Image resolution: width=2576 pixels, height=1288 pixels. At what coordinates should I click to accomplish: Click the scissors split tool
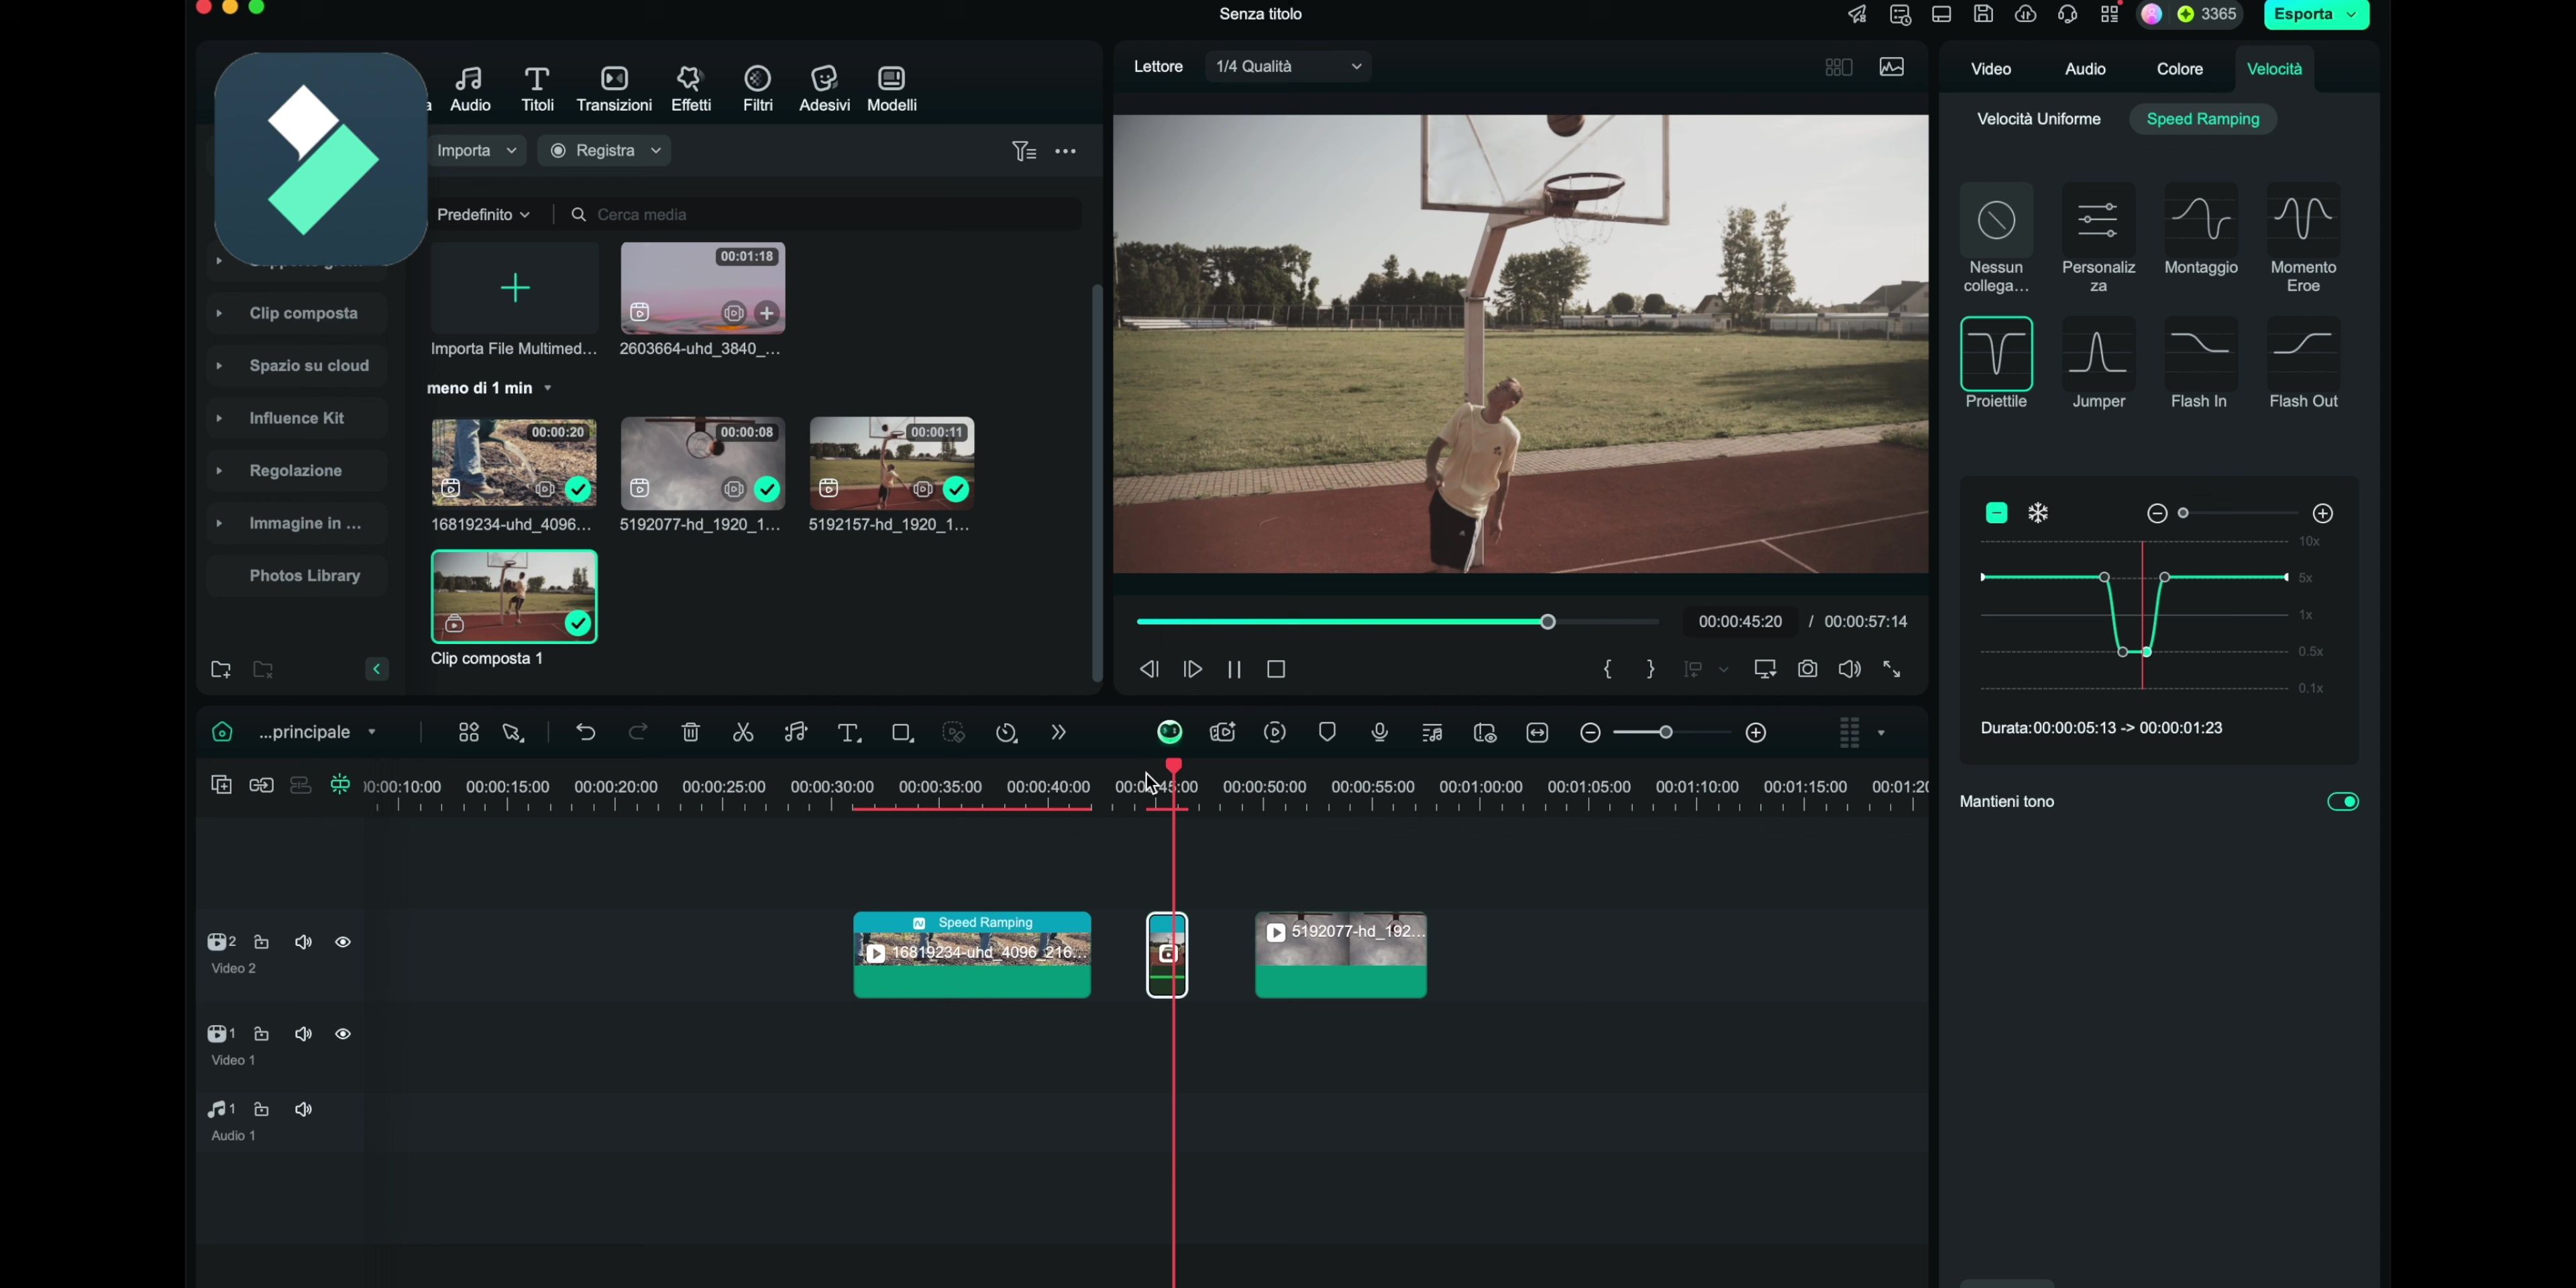click(x=742, y=732)
